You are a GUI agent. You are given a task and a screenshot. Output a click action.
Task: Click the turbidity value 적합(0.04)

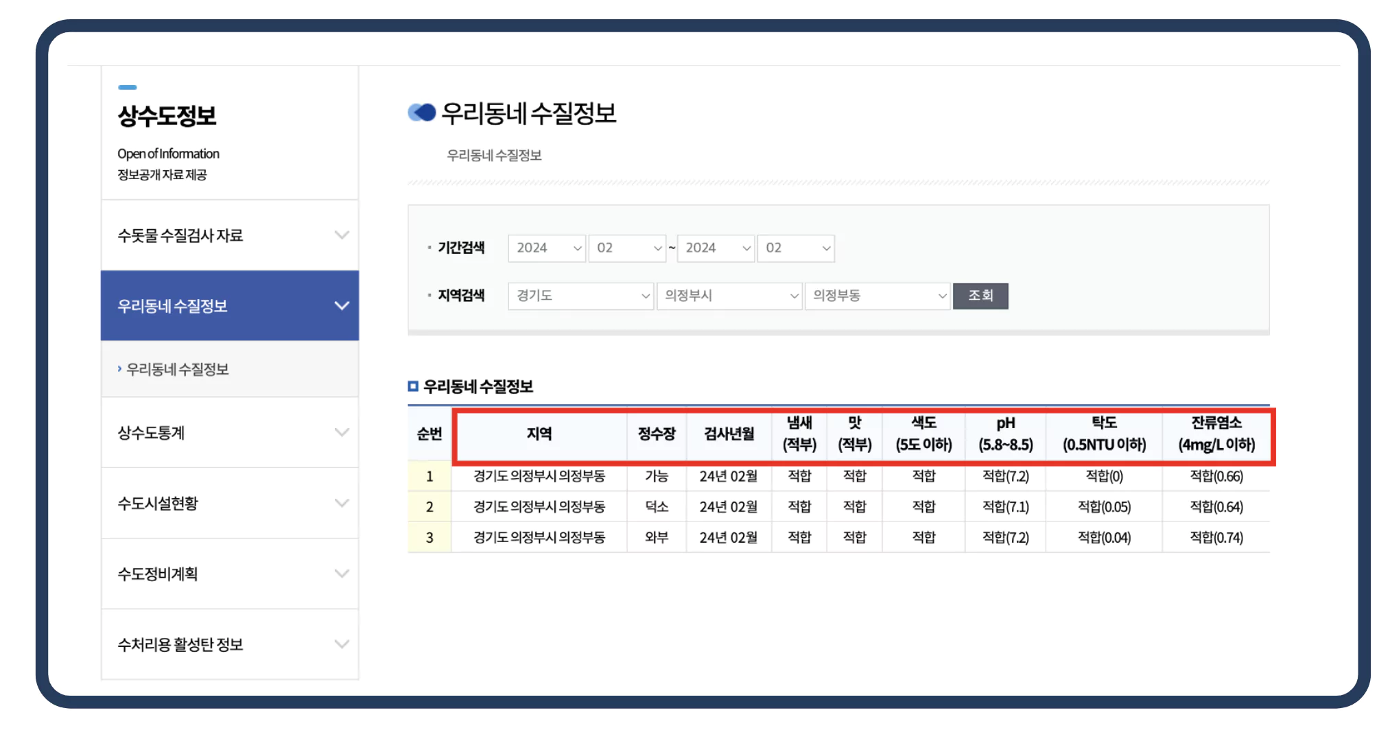(x=1104, y=537)
